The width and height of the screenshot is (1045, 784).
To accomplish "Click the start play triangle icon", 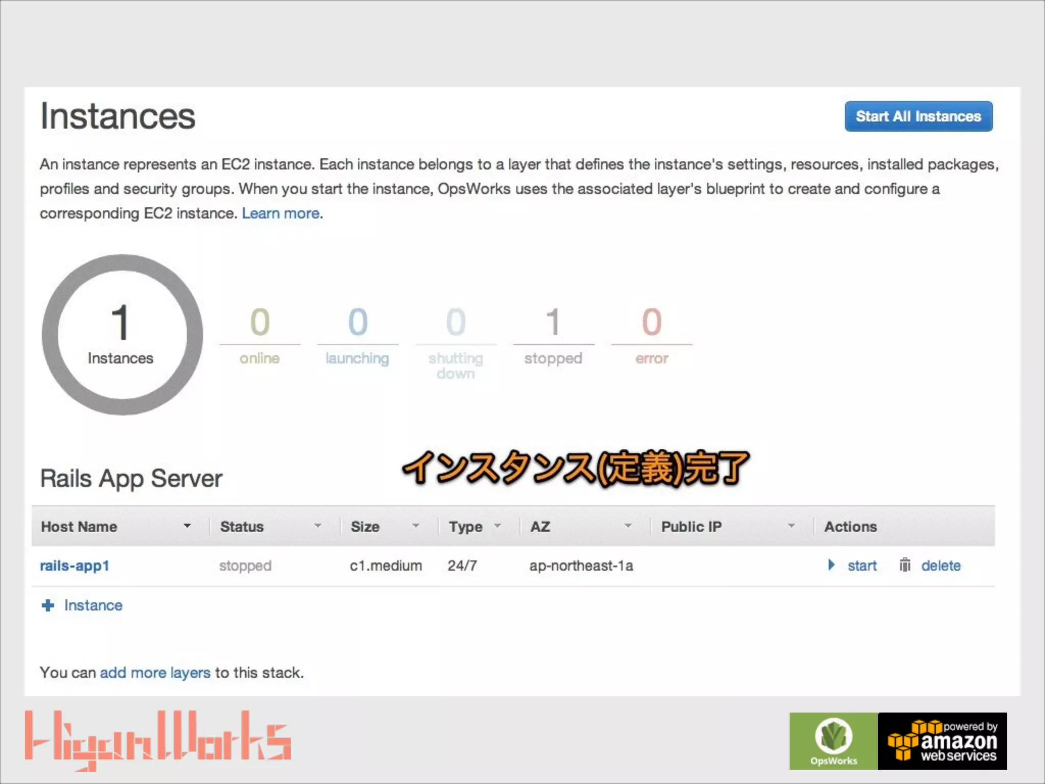I will coord(831,565).
